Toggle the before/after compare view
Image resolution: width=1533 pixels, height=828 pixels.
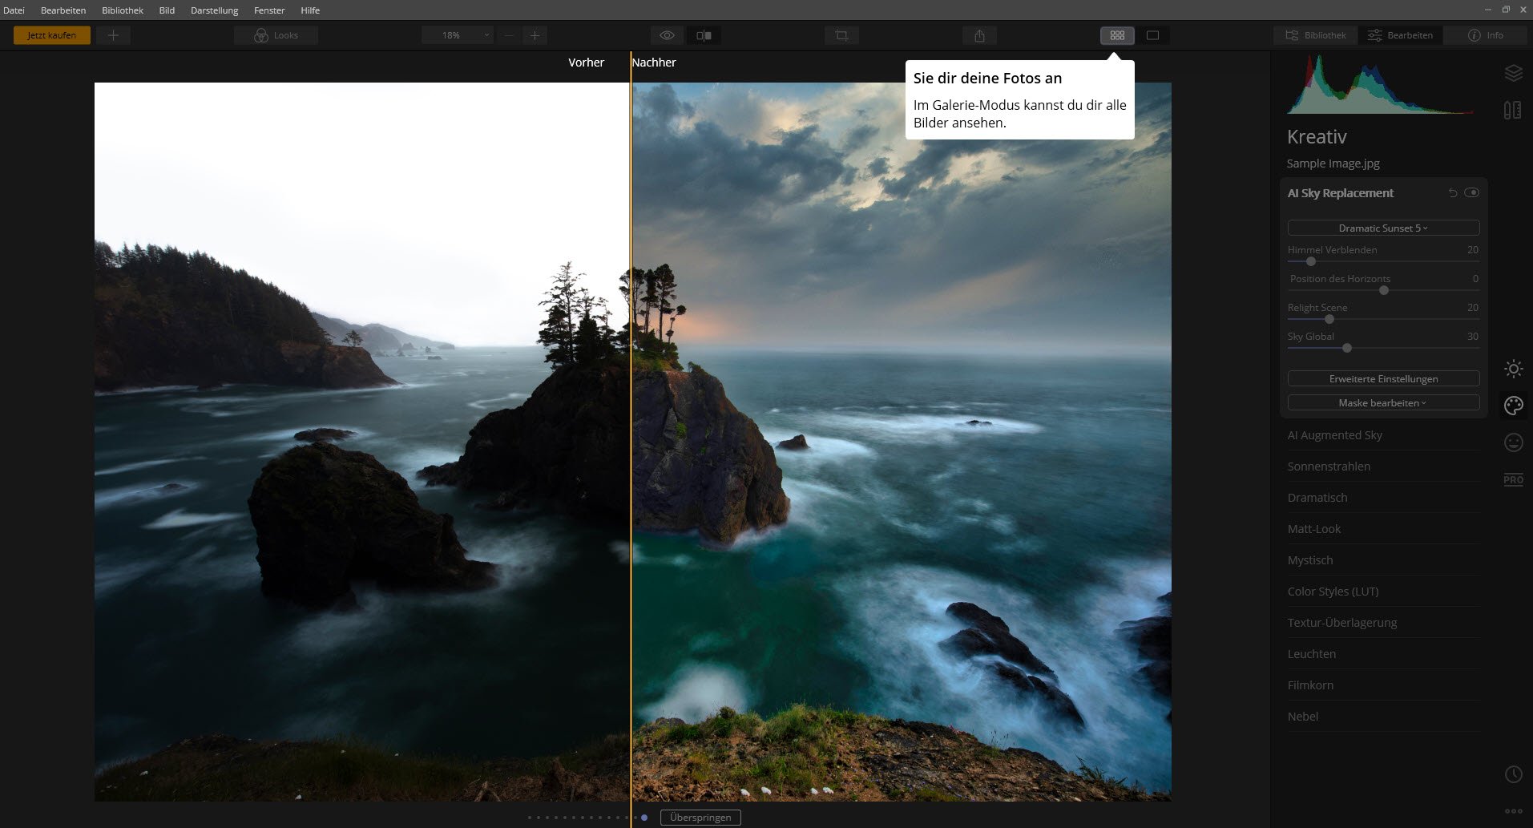tap(704, 35)
